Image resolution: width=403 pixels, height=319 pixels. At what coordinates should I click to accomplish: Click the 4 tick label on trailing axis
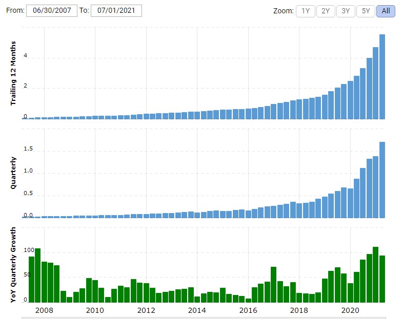pos(25,55)
